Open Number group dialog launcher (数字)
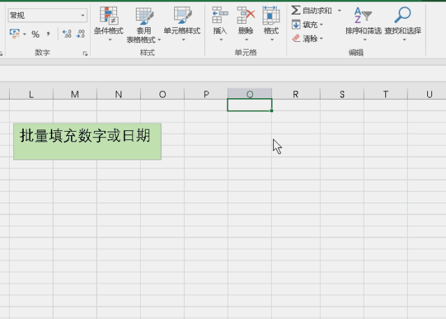This screenshot has width=446, height=319. coord(85,54)
